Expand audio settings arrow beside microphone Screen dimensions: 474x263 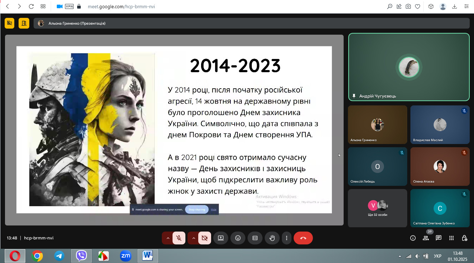coord(167,238)
